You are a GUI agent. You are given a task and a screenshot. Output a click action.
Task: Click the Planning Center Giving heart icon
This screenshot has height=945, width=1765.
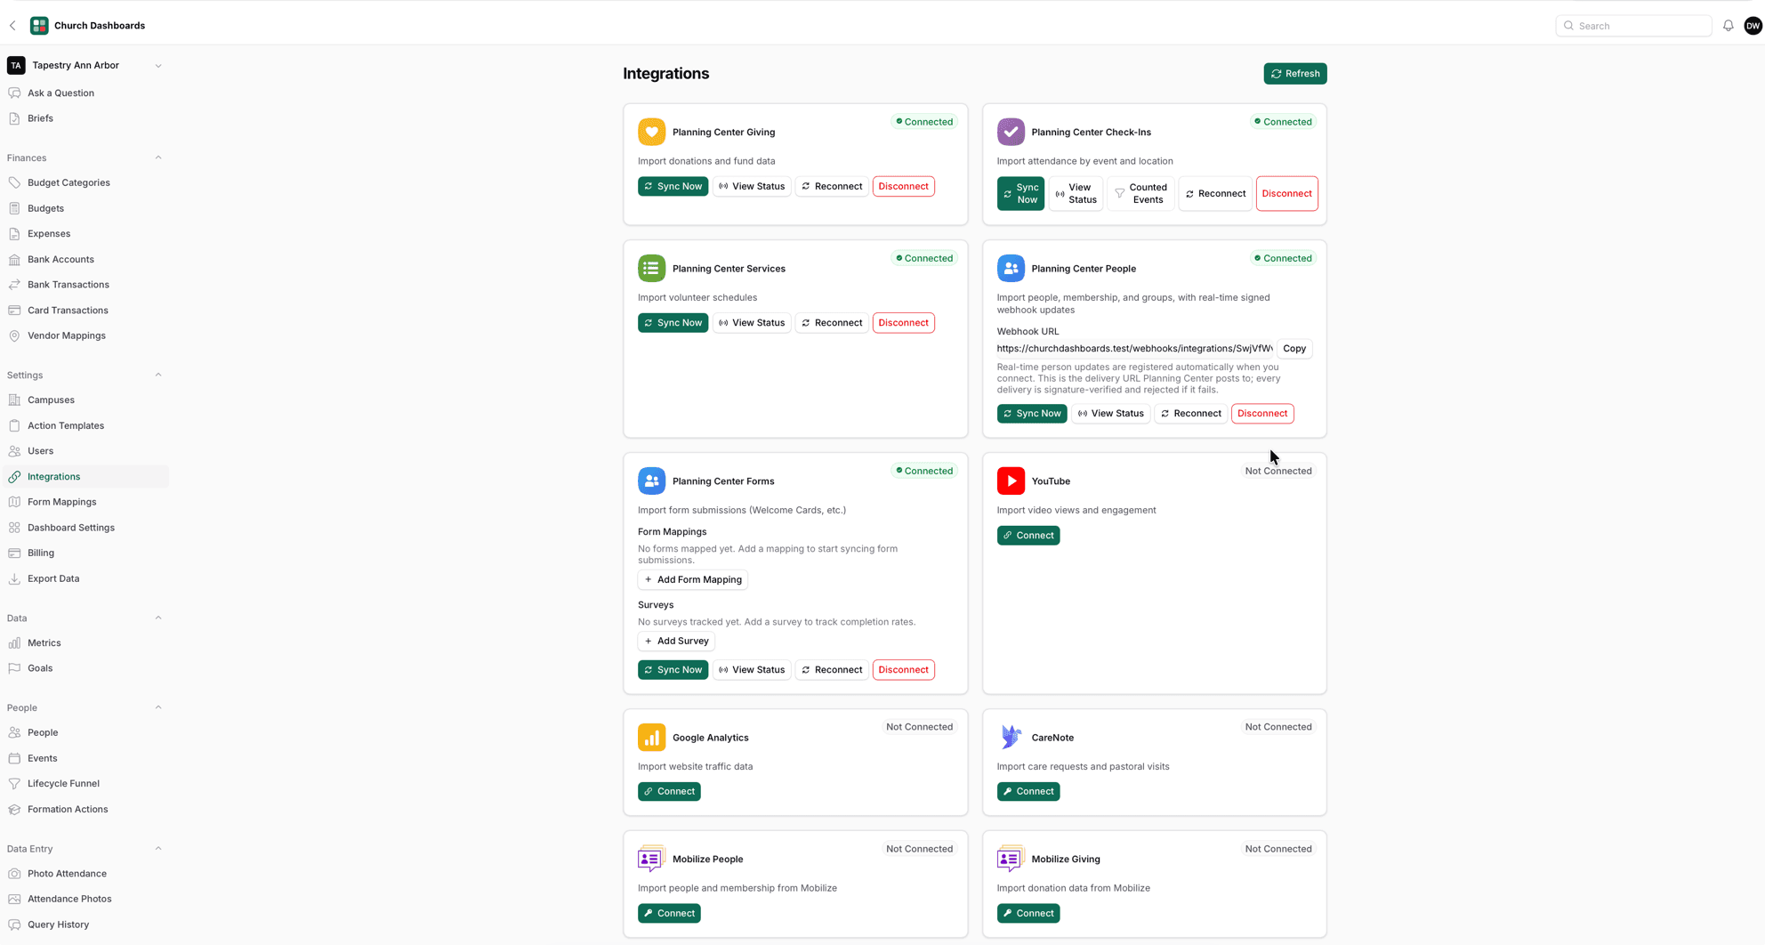[x=651, y=132]
